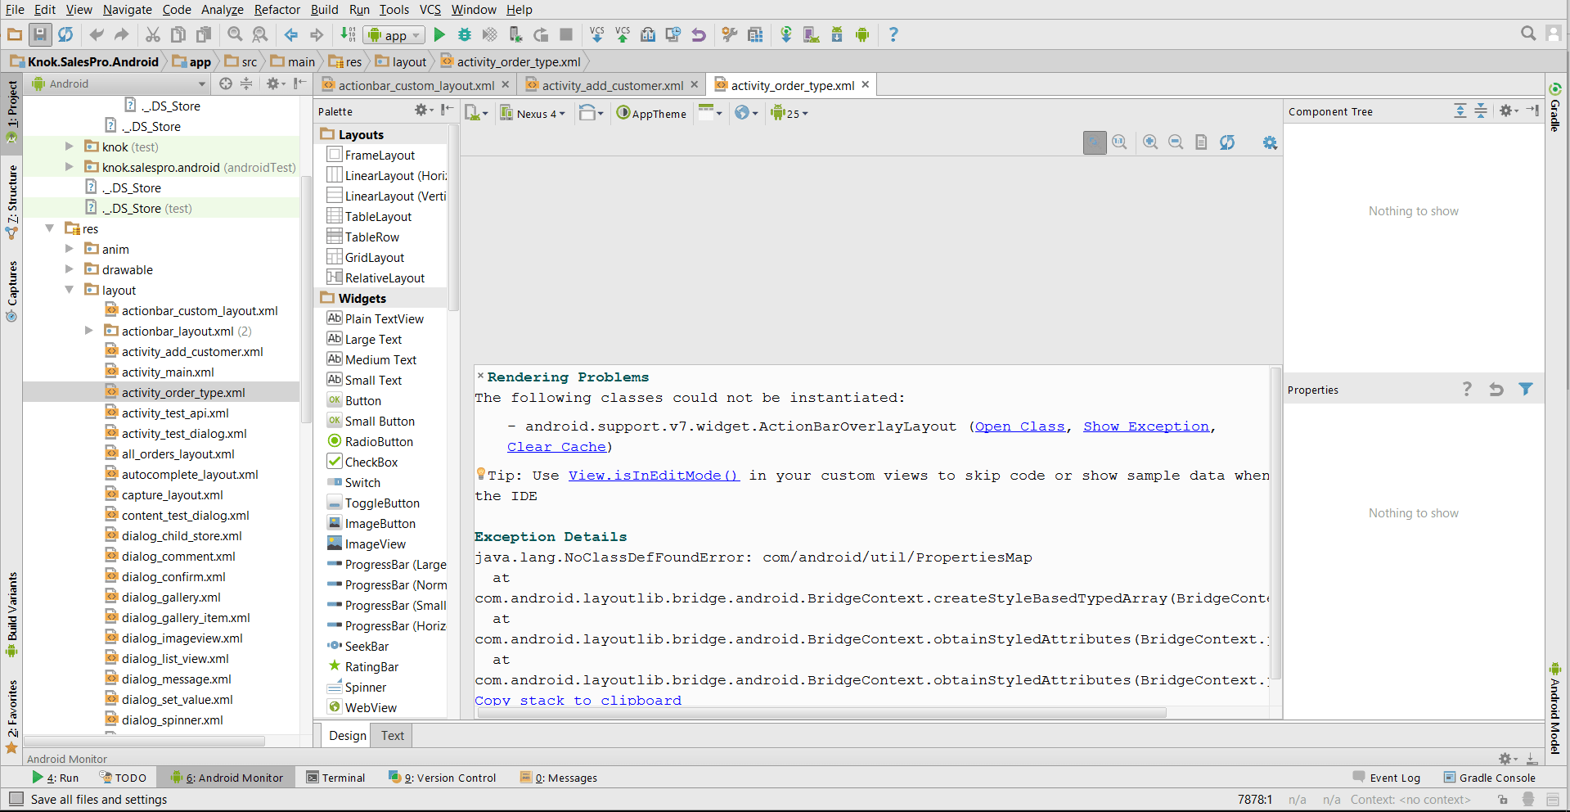Toggle the Zoom to Fit preview button

click(1094, 142)
